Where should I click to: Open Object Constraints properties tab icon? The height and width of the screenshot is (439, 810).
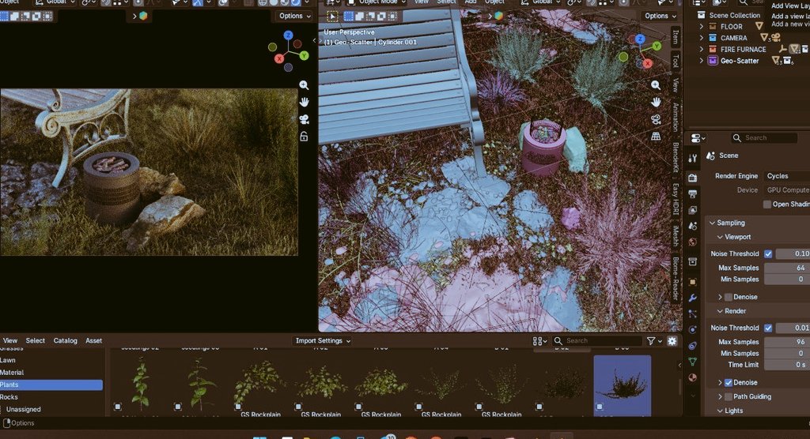[693, 346]
